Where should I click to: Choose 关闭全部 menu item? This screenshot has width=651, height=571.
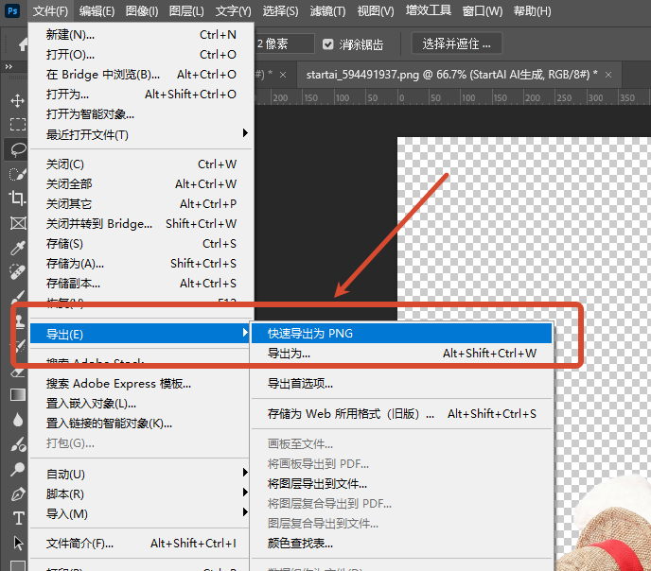point(141,183)
